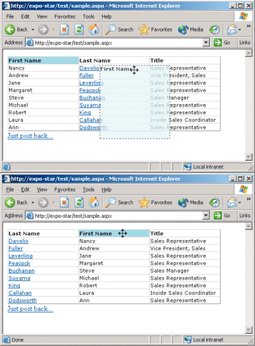
Task: Follow 'Just post back...' link in lower window
Action: pos(31,309)
